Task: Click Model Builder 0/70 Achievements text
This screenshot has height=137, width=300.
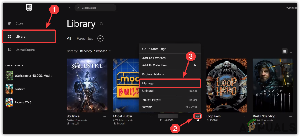Action: tap(123, 120)
